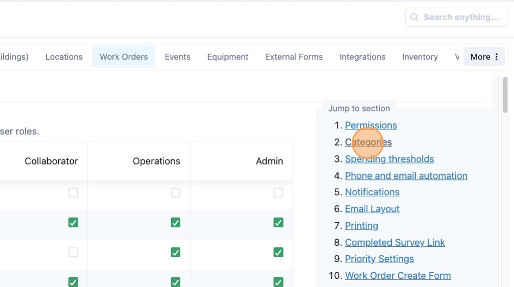Jump to the Notifications section
The image size is (514, 287).
click(372, 192)
